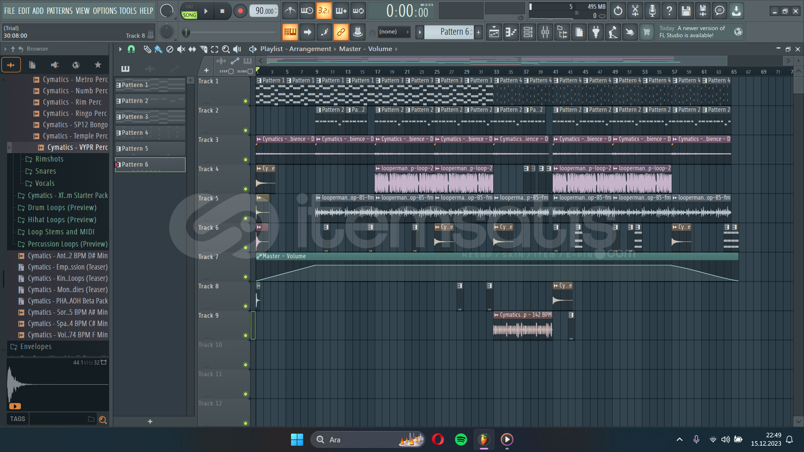Click the playback speaker tool in playlist
Screen dimensions: 804x452
(237, 49)
